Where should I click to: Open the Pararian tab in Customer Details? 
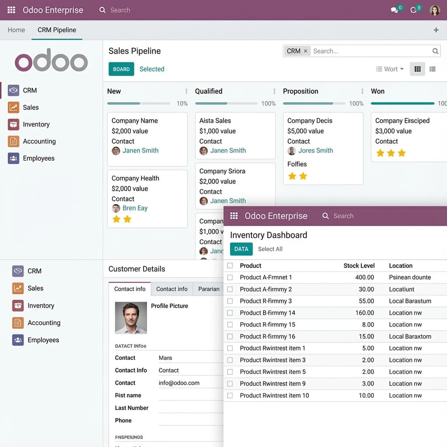click(x=209, y=289)
